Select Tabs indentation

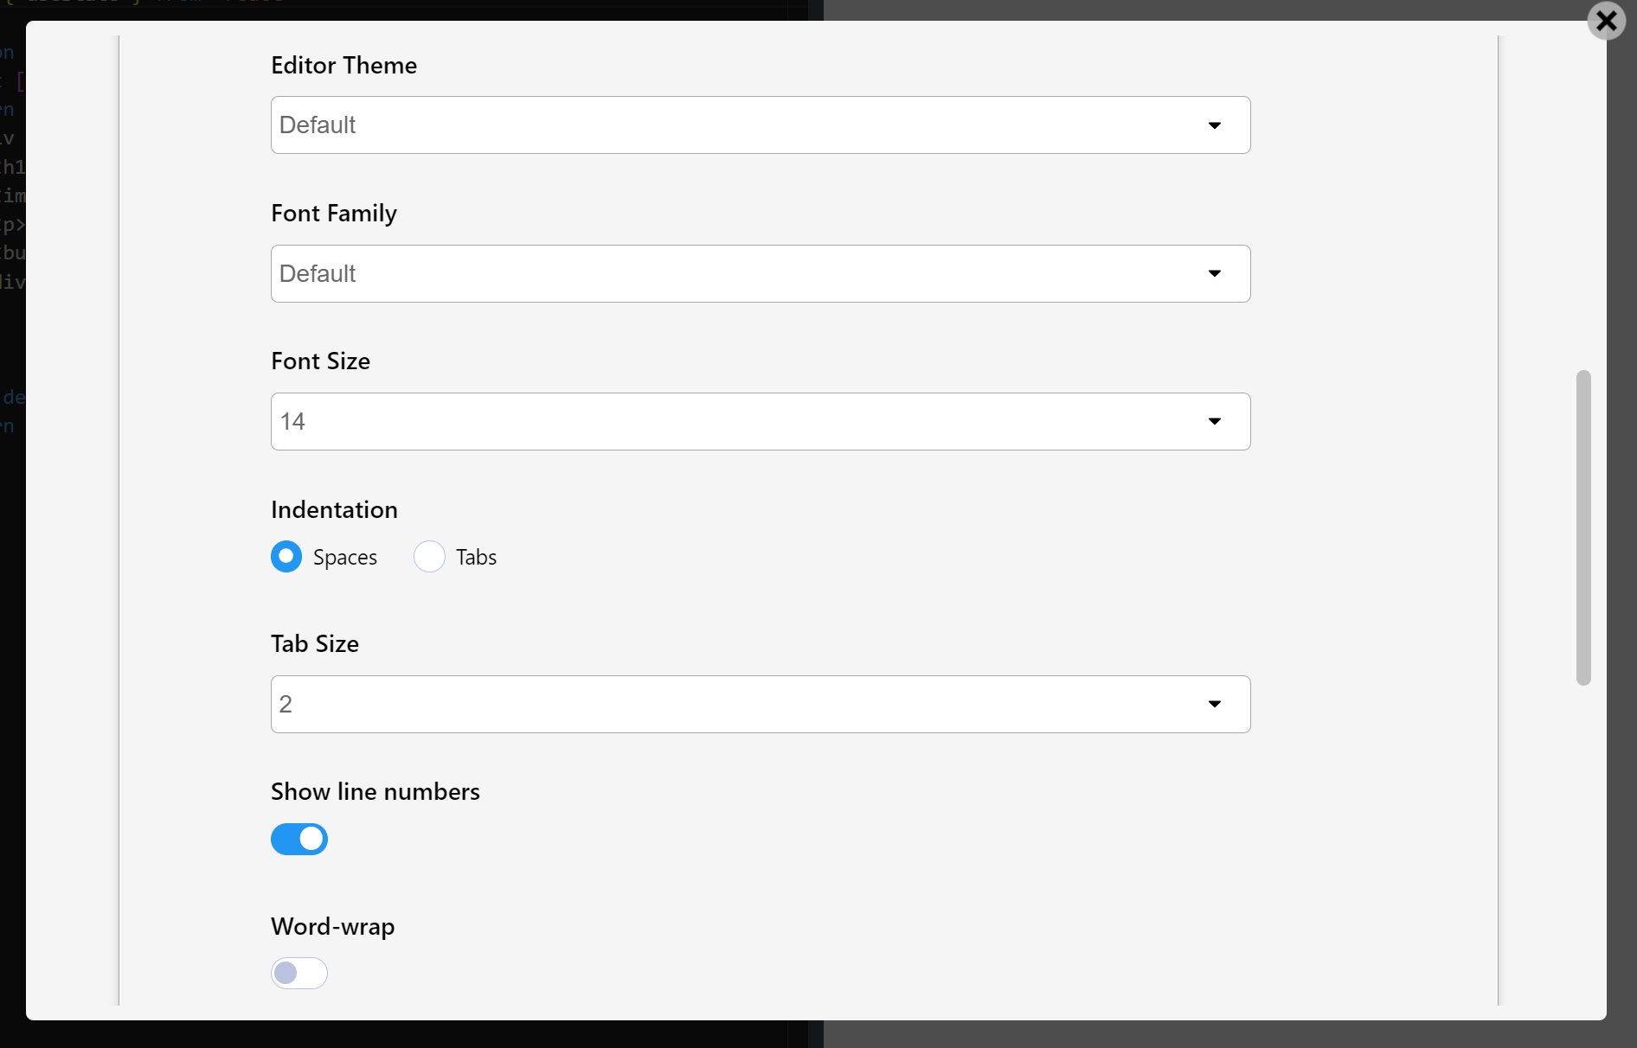pyautogui.click(x=429, y=556)
